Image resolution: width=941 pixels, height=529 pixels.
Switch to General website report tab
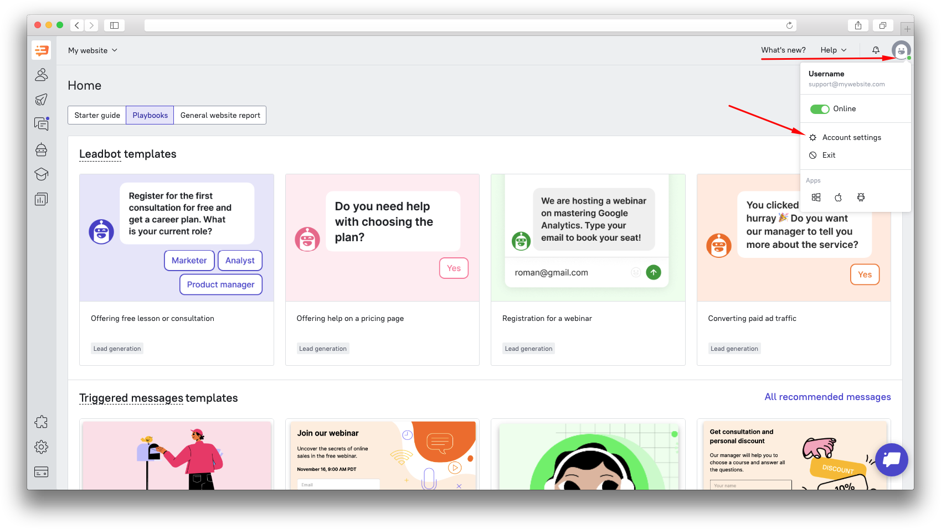pyautogui.click(x=220, y=115)
